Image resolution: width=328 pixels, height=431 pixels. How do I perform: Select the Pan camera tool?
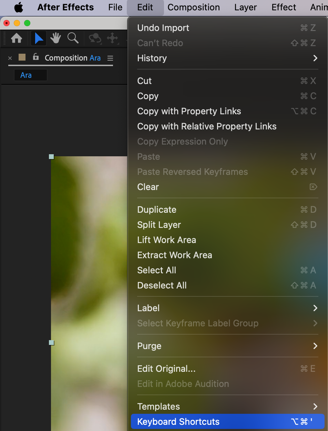tap(113, 38)
